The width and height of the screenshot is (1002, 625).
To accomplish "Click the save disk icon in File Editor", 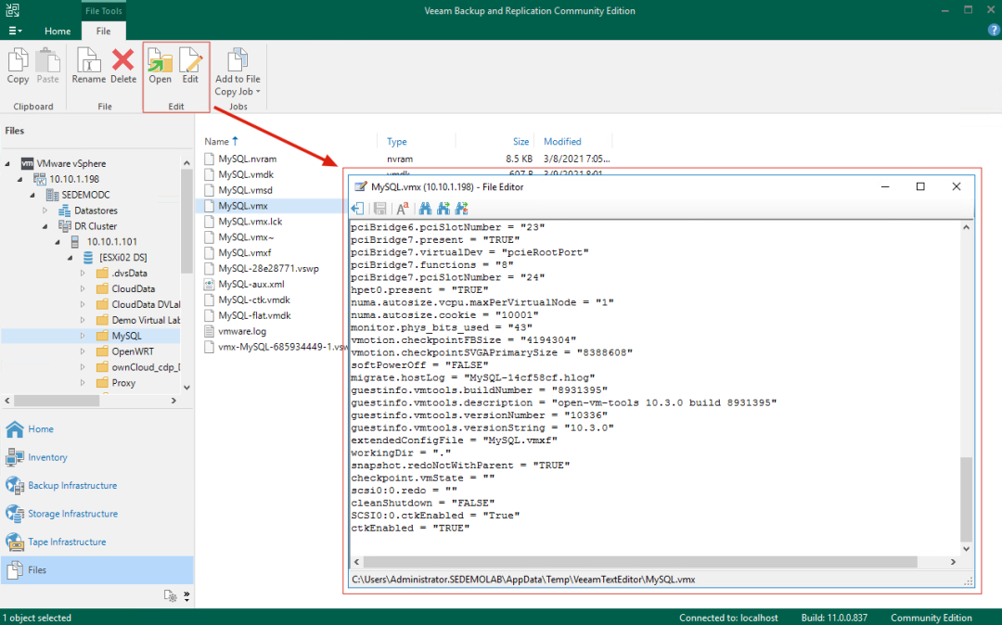I will [379, 208].
